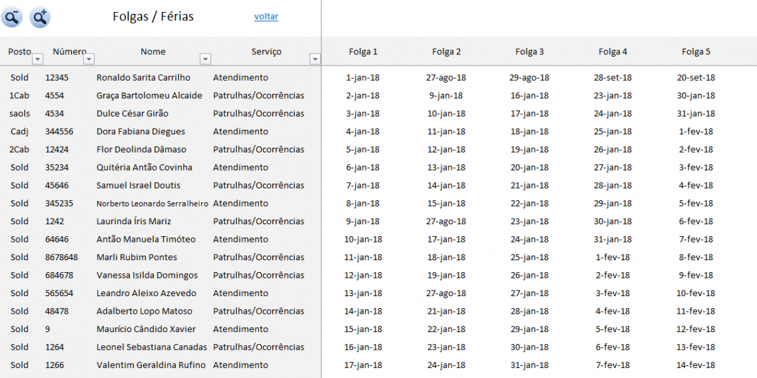Follow the 'voltar' link
Screen dimensions: 757x378
[266, 16]
